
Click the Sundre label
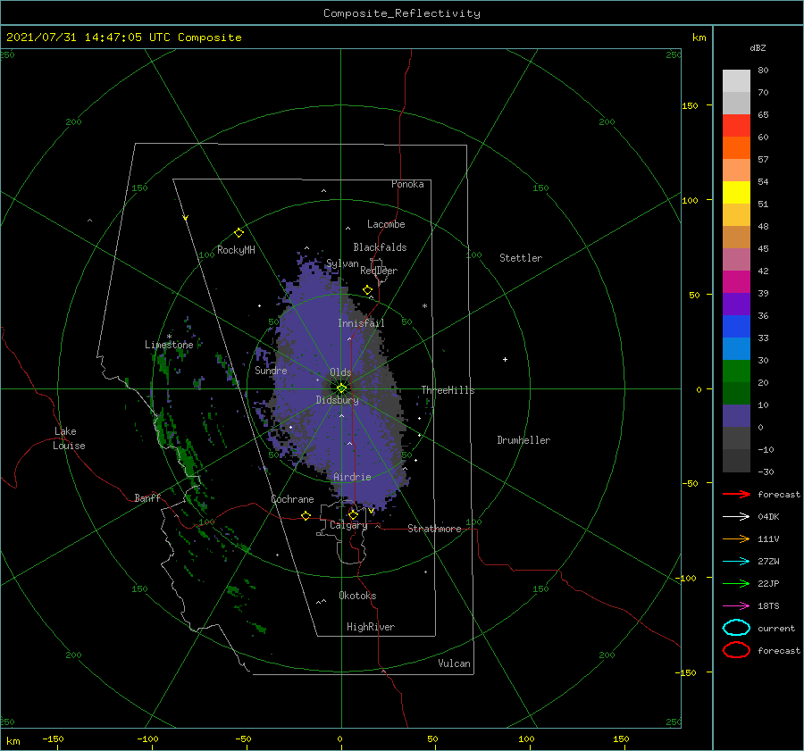point(271,370)
